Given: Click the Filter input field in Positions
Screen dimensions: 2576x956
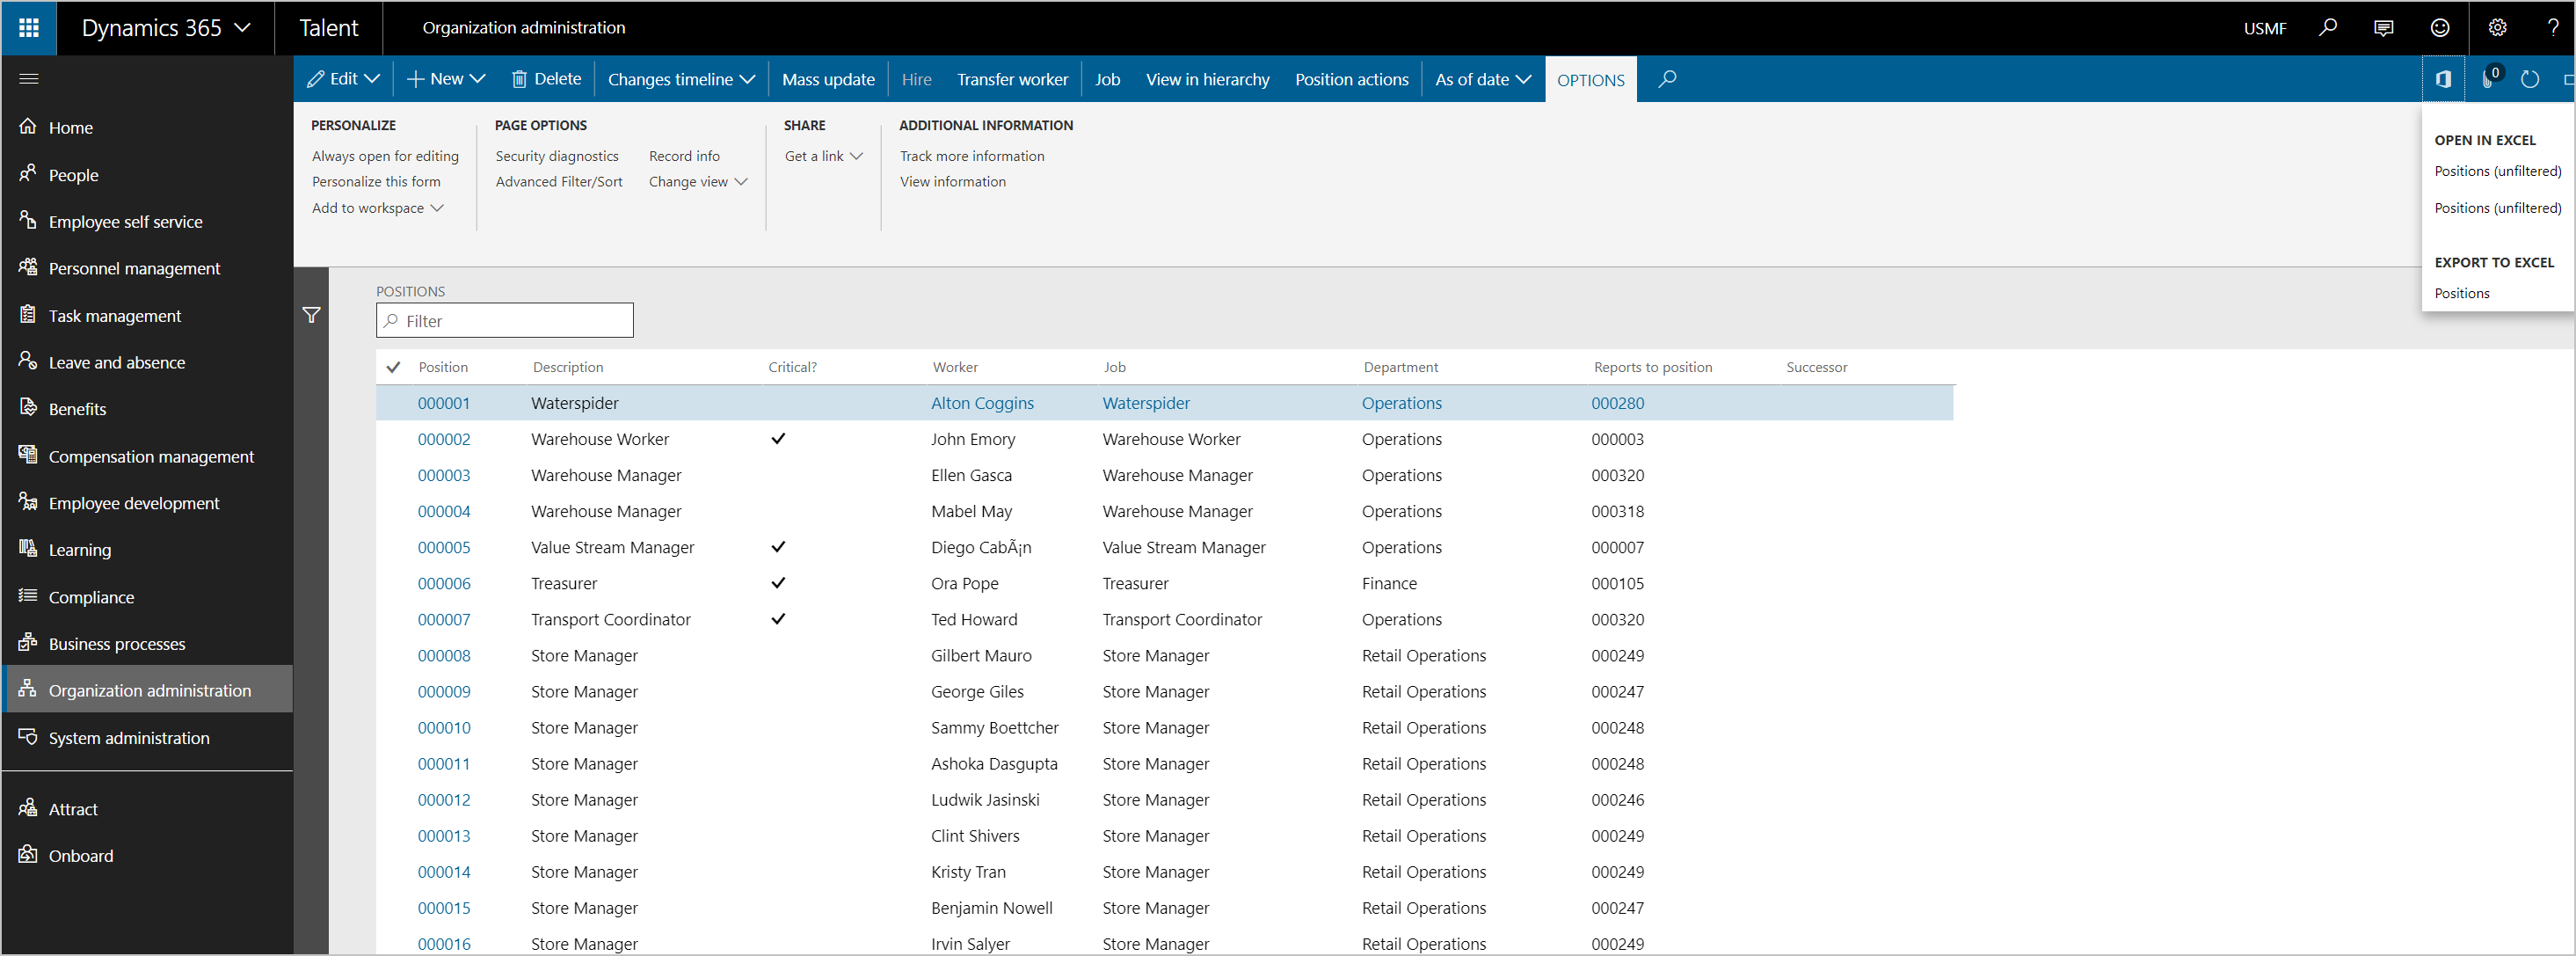Looking at the screenshot, I should coord(505,320).
